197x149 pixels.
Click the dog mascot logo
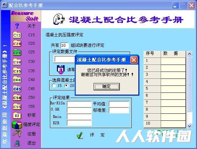coord(59,19)
